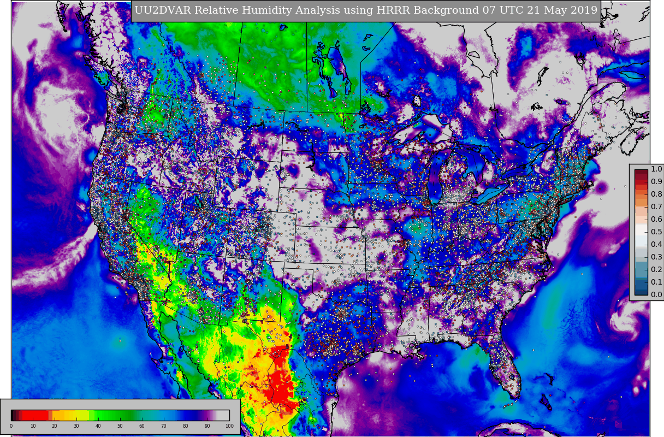The width and height of the screenshot is (664, 437).
Task: Click the 0.0 label on right colorbar
Action: [656, 295]
